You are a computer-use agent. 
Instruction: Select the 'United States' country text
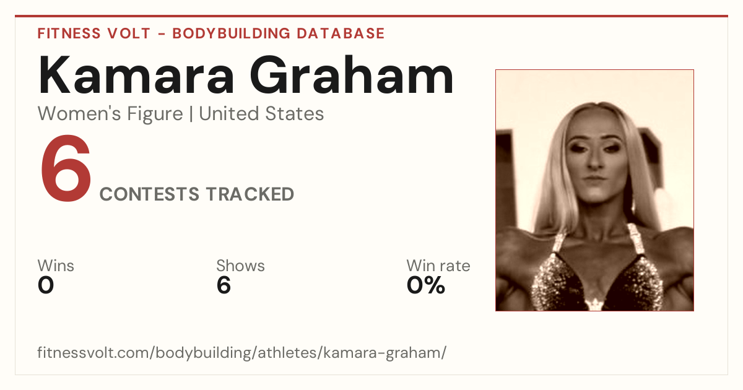click(x=261, y=114)
